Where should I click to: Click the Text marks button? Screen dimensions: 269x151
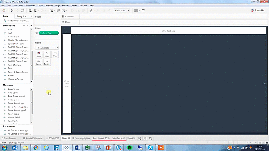(55, 54)
